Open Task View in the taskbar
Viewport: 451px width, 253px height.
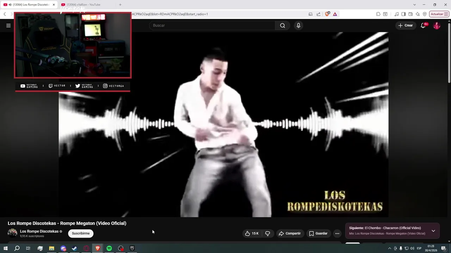[28, 248]
